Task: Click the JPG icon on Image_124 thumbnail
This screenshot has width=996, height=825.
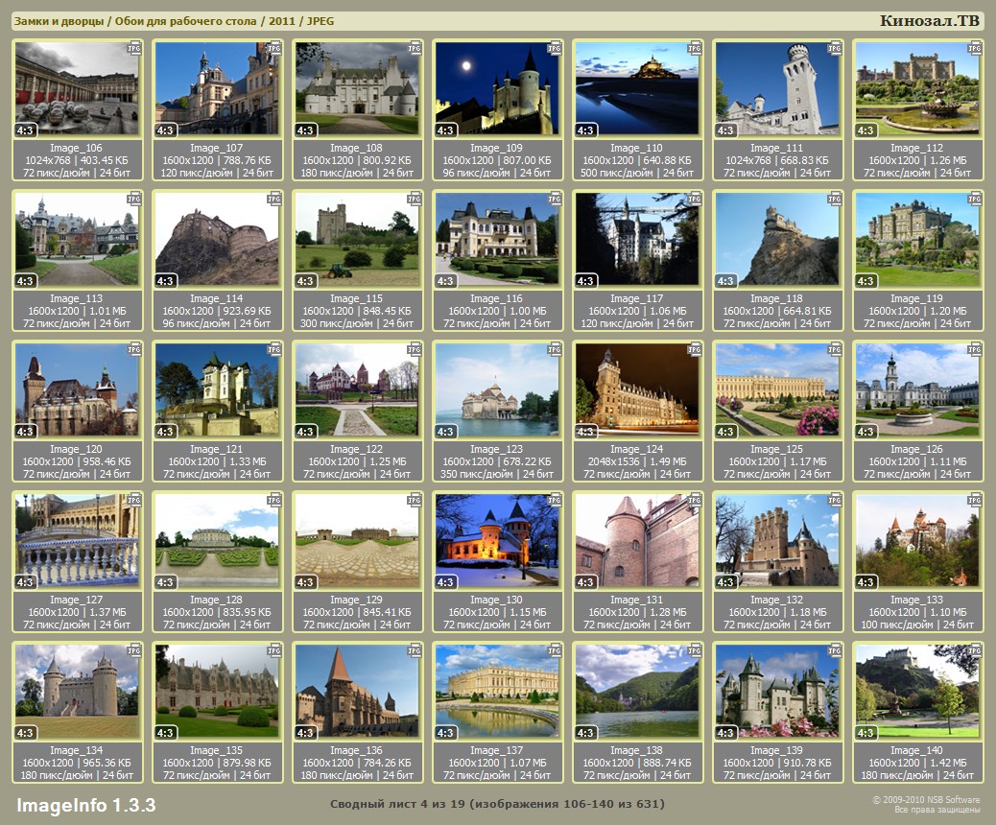Action: 695,349
